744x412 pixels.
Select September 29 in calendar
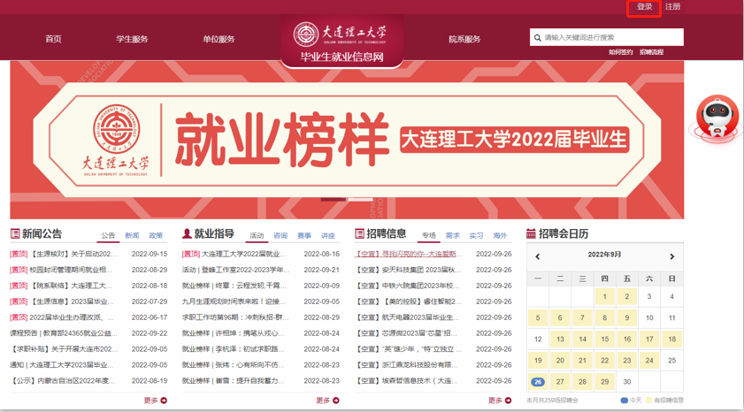pyautogui.click(x=604, y=382)
